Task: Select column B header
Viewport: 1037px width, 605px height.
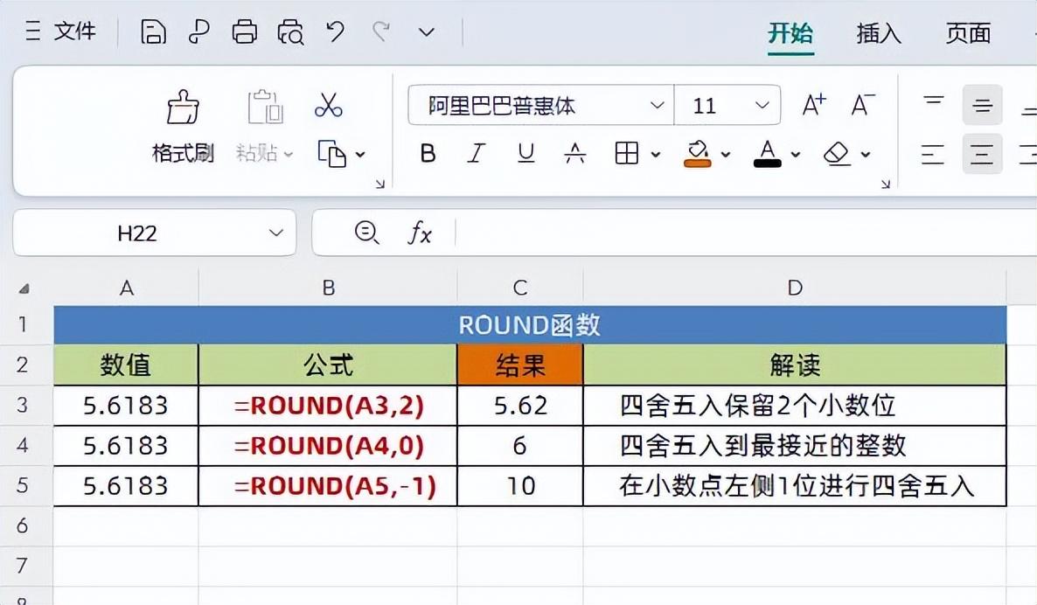Action: click(x=328, y=288)
